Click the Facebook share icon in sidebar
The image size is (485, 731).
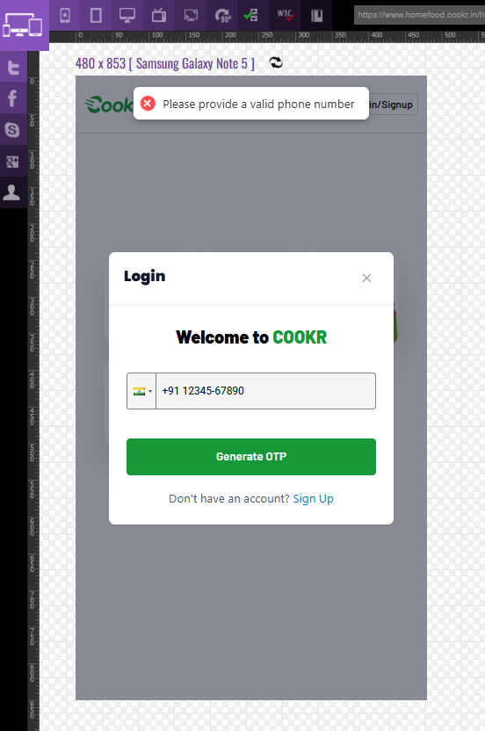pyautogui.click(x=13, y=98)
